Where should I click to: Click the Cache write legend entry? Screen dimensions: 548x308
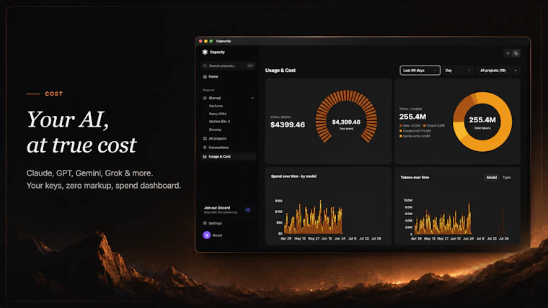415,136
